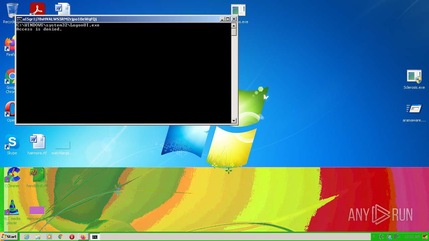Open the network tray icon
429x241 pixels.
(389, 237)
